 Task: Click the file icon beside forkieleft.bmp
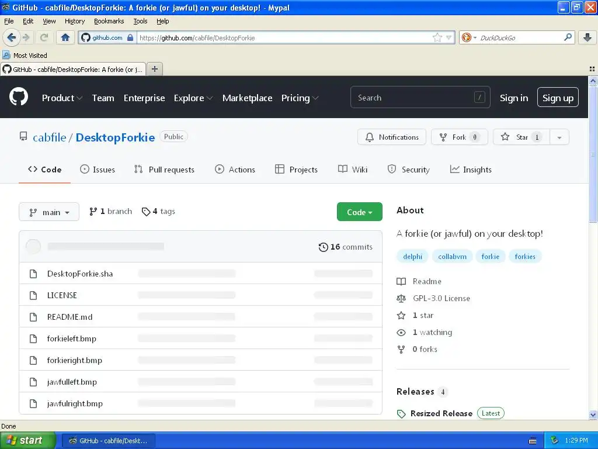(x=33, y=339)
